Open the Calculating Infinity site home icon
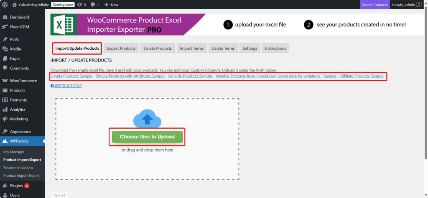Image resolution: width=428 pixels, height=198 pixels. point(15,5)
